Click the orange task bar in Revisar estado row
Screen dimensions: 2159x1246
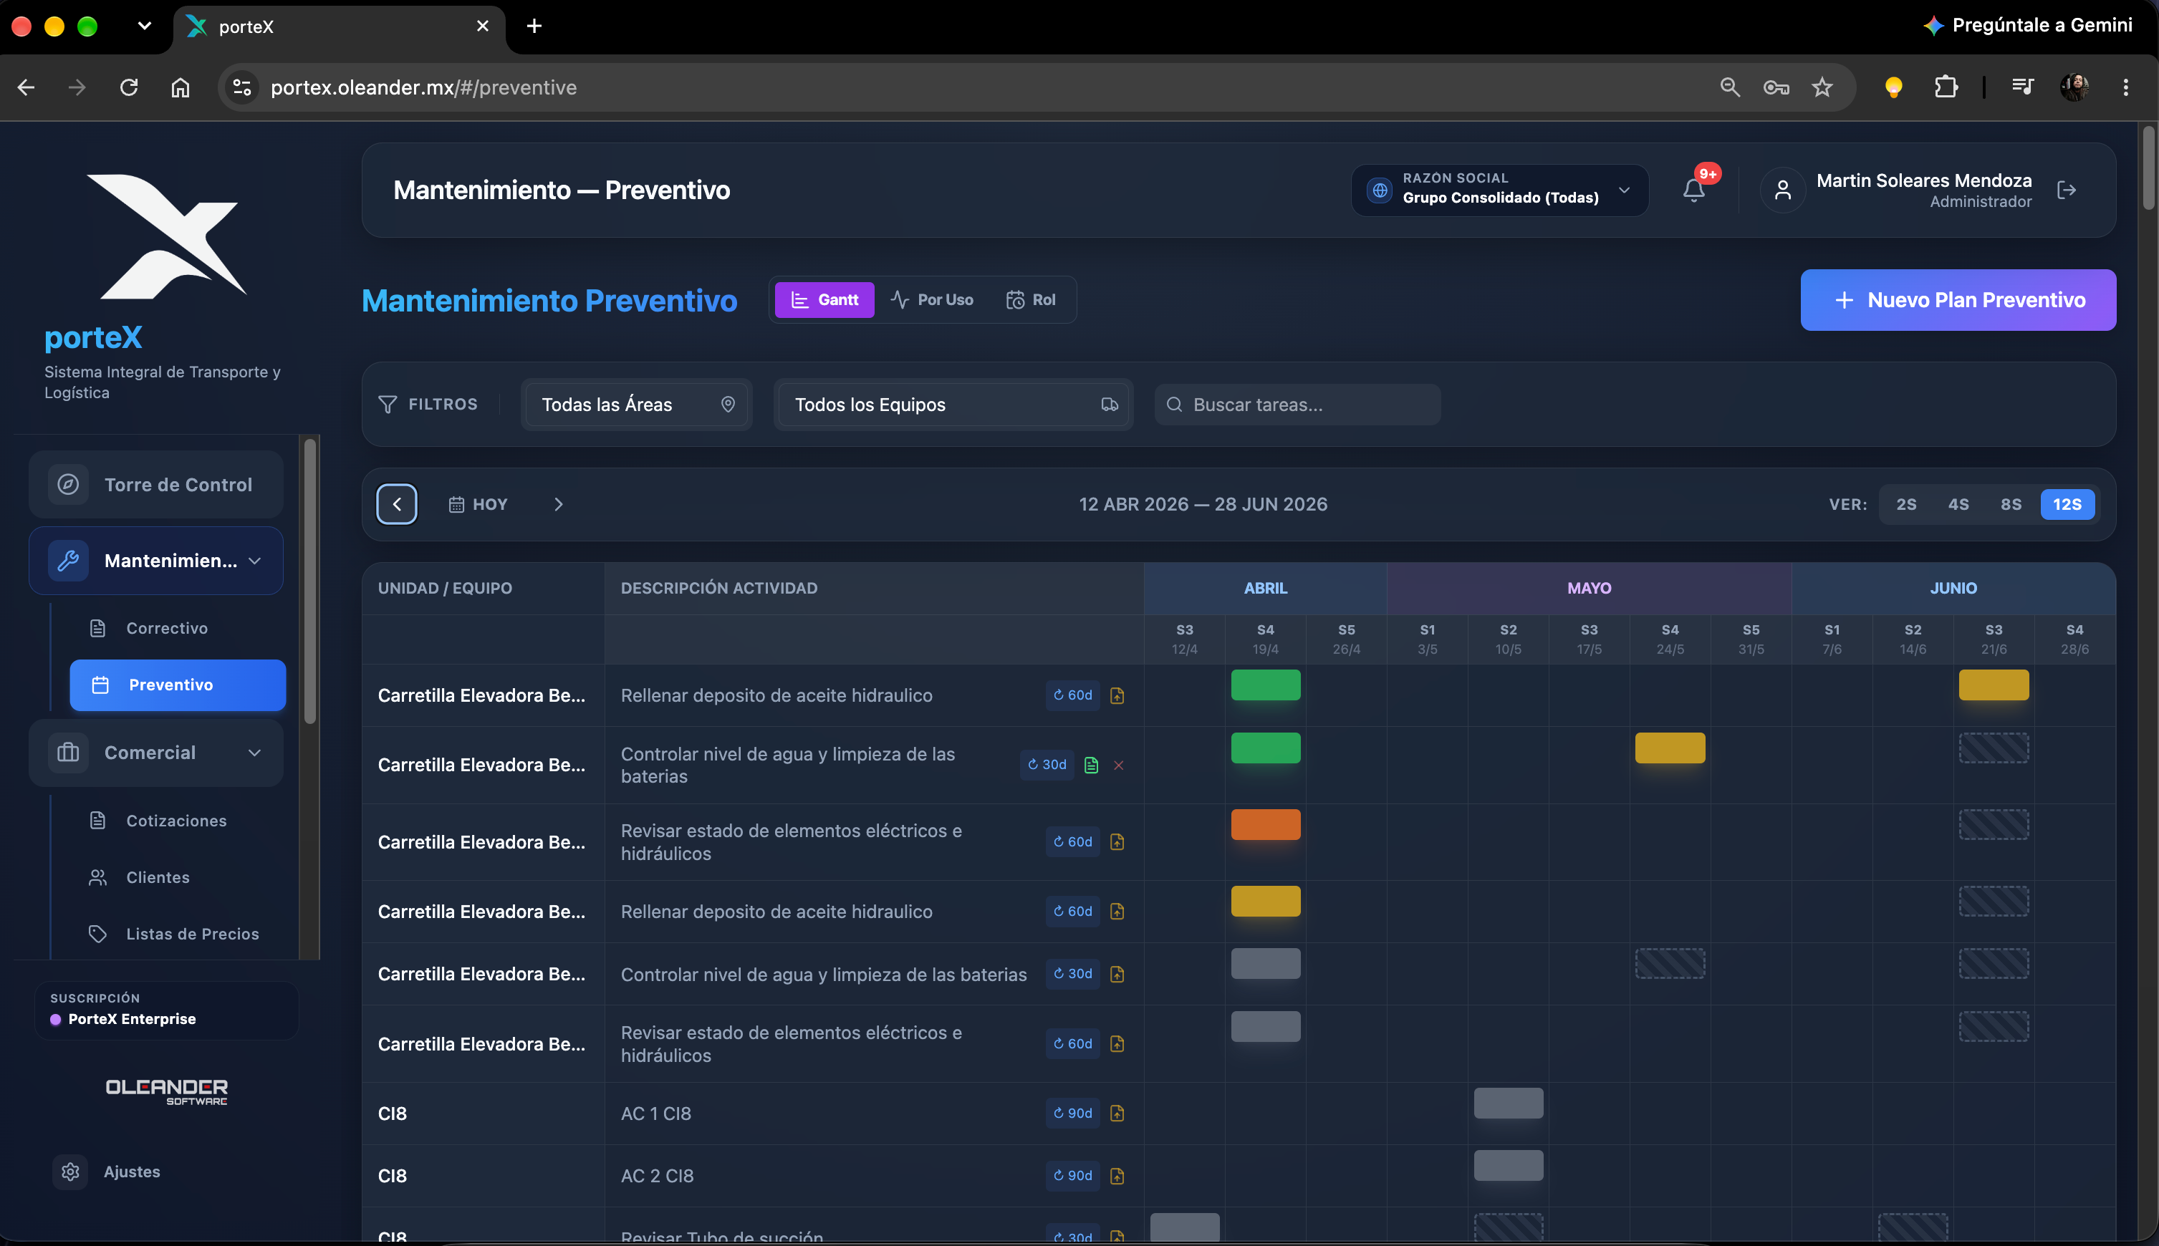(1265, 824)
